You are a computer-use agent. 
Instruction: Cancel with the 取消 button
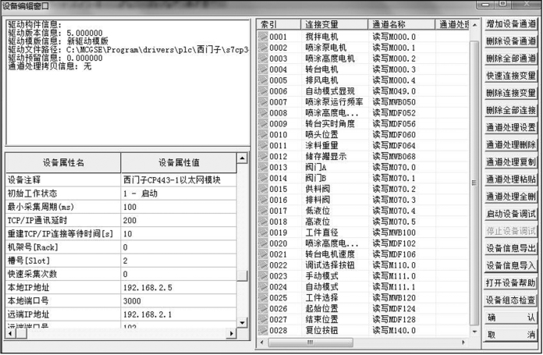pyautogui.click(x=511, y=335)
